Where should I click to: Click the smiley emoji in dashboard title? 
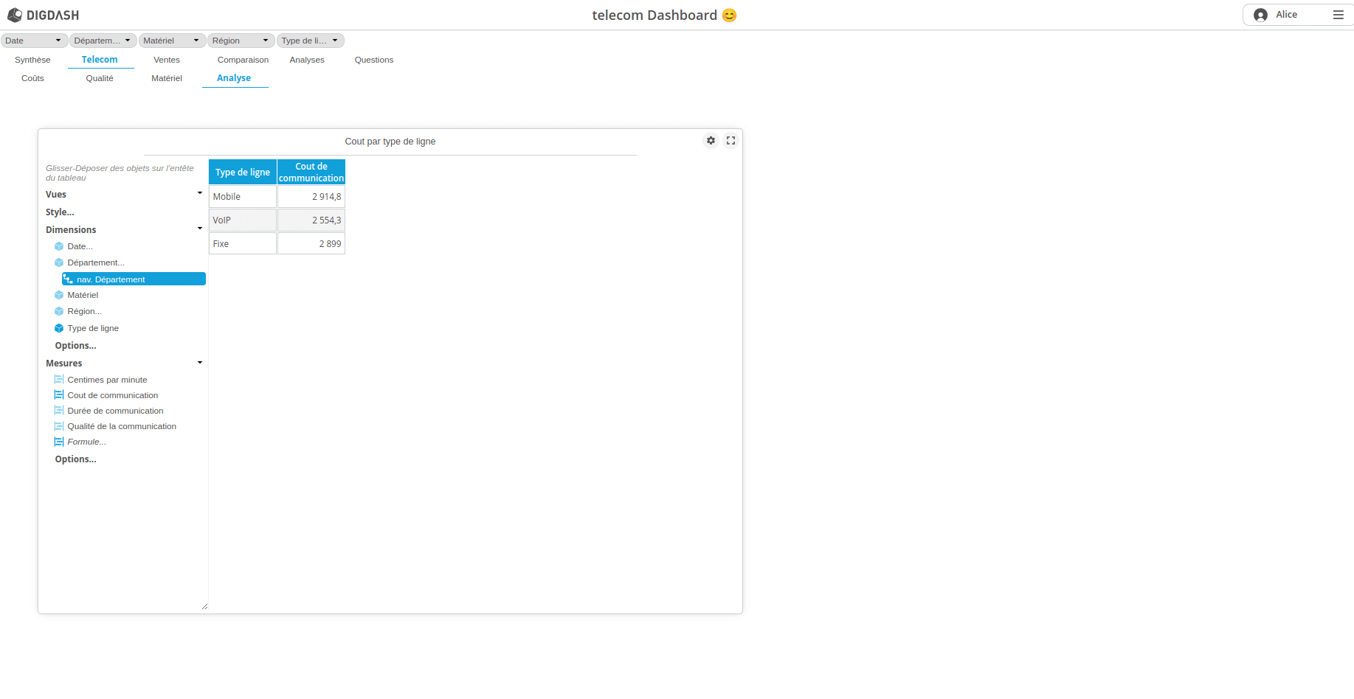tap(729, 15)
